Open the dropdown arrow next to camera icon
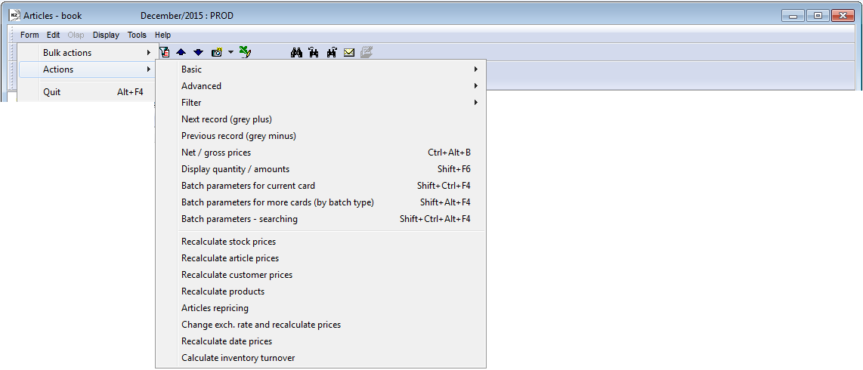Image resolution: width=863 pixels, height=370 pixels. [x=230, y=53]
